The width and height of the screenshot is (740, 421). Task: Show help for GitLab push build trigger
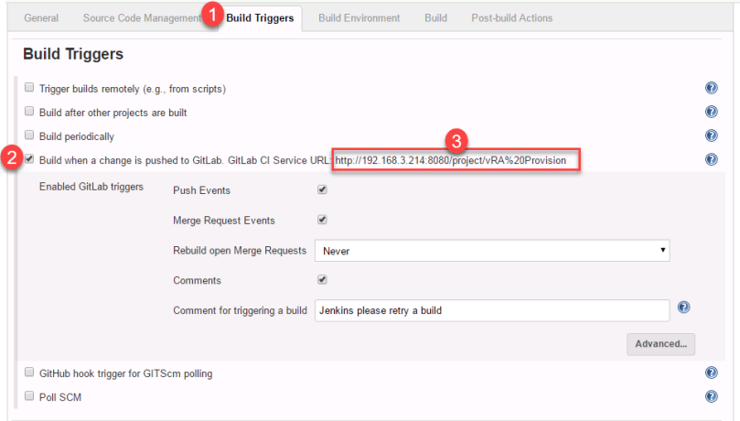pyautogui.click(x=711, y=160)
